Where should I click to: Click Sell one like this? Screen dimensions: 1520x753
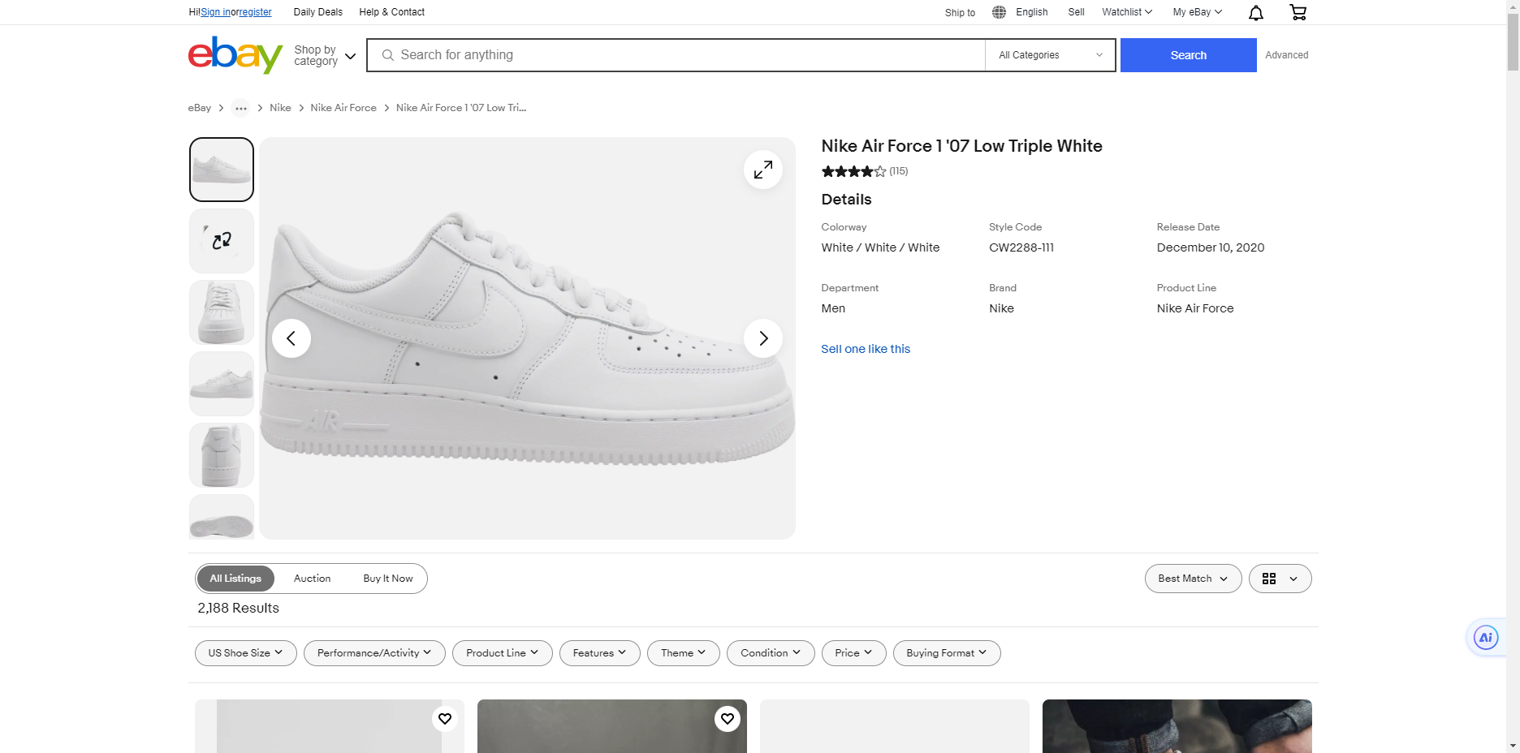click(x=866, y=349)
